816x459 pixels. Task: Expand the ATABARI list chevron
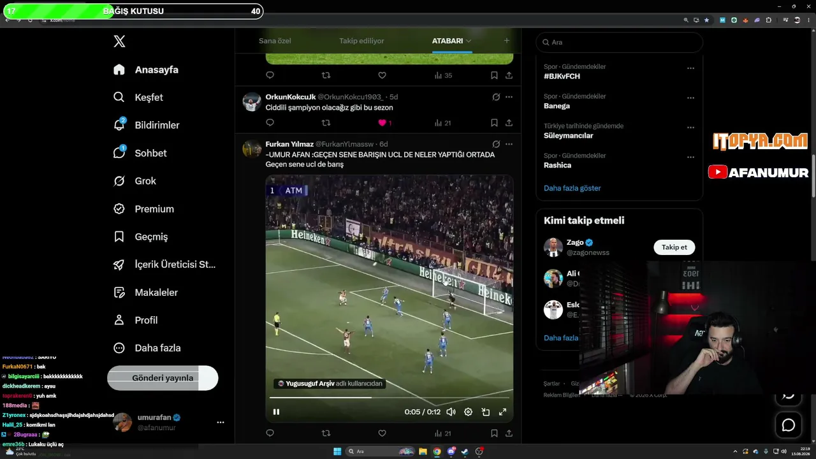click(469, 41)
